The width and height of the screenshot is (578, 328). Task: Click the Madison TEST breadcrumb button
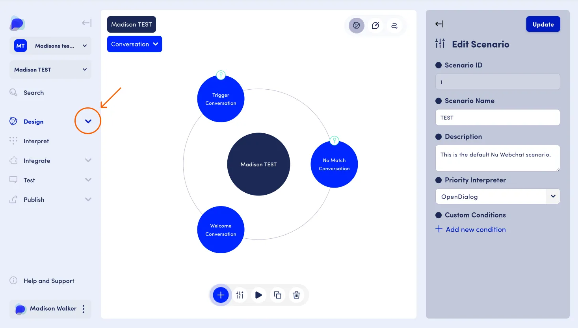click(132, 24)
